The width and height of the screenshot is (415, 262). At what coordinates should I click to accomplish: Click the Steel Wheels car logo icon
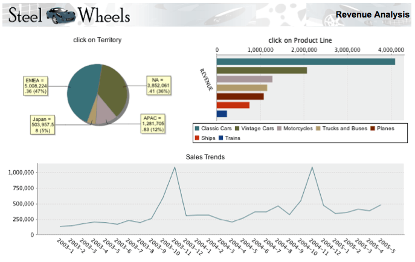point(61,15)
